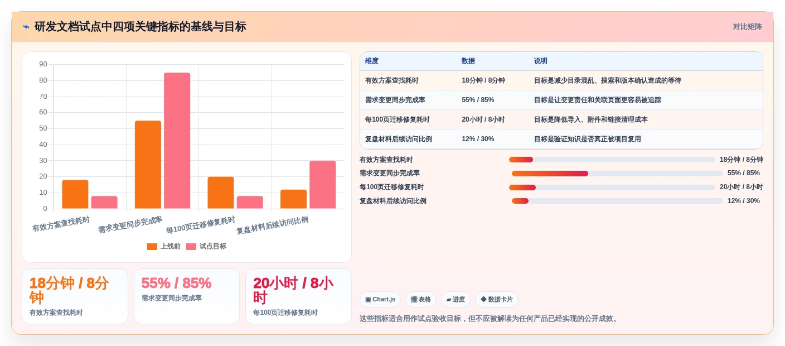Click the 每100页迁移修复耗时 progress bar
This screenshot has height=346, width=785.
(612, 188)
